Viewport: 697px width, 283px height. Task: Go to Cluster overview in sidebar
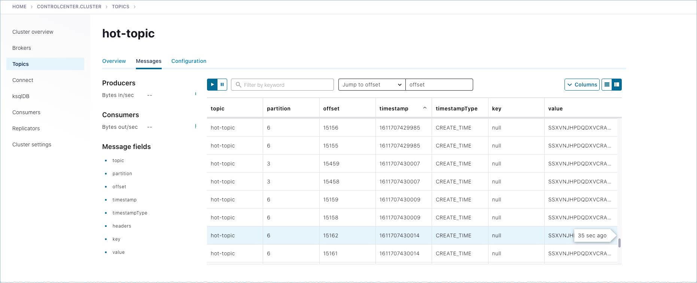tap(33, 32)
